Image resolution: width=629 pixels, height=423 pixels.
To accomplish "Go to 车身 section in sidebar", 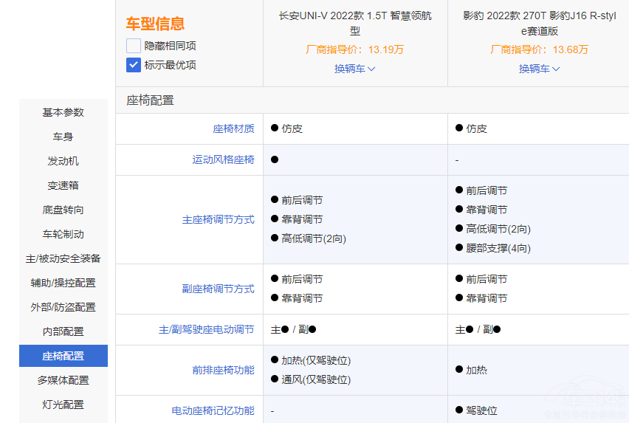I will click(x=63, y=137).
